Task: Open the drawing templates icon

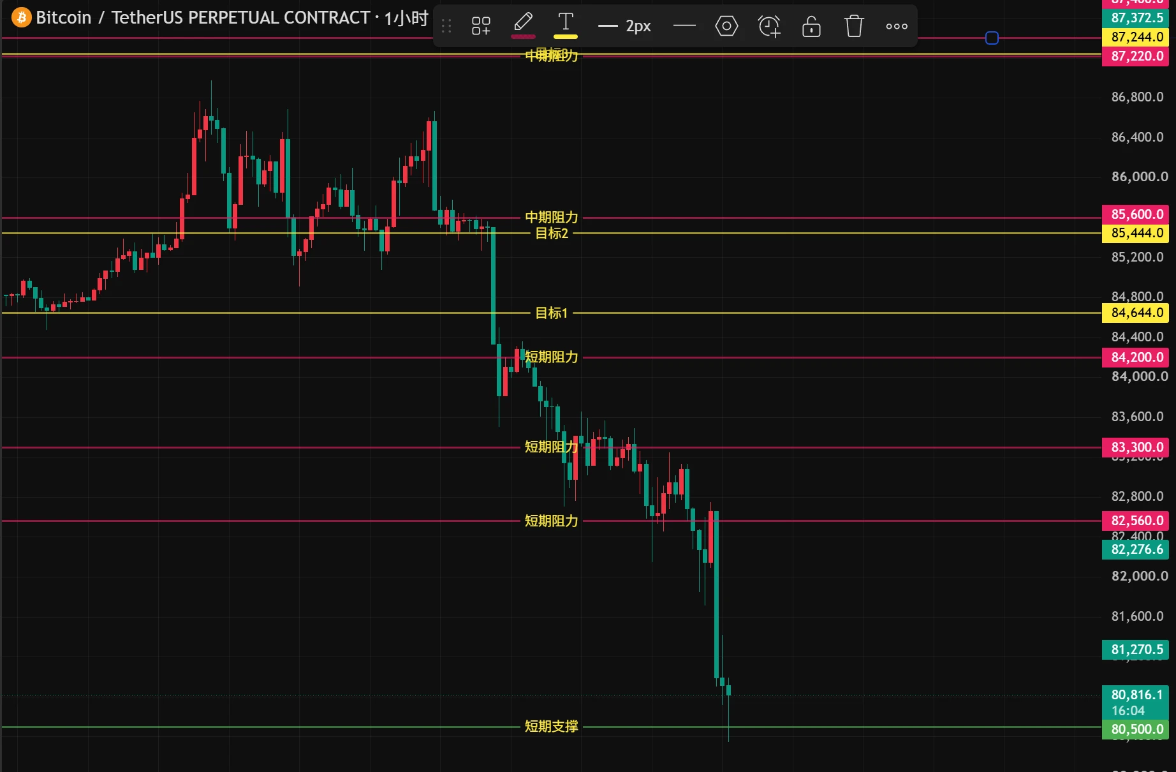Action: click(x=481, y=26)
